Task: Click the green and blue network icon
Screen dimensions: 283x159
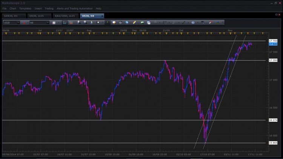Action: [218, 23]
